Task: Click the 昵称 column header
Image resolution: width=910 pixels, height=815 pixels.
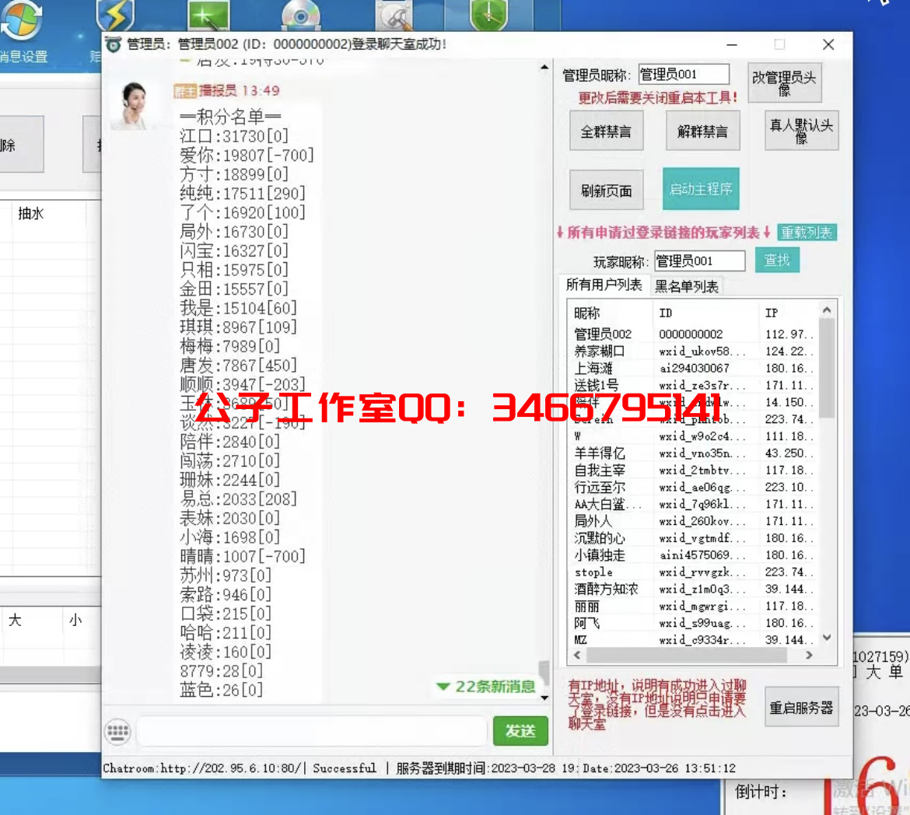Action: pyautogui.click(x=609, y=313)
